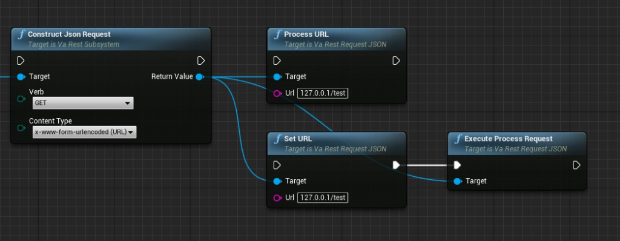The height and width of the screenshot is (241, 620).
Task: Select the Process URL node title
Action: [306, 35]
